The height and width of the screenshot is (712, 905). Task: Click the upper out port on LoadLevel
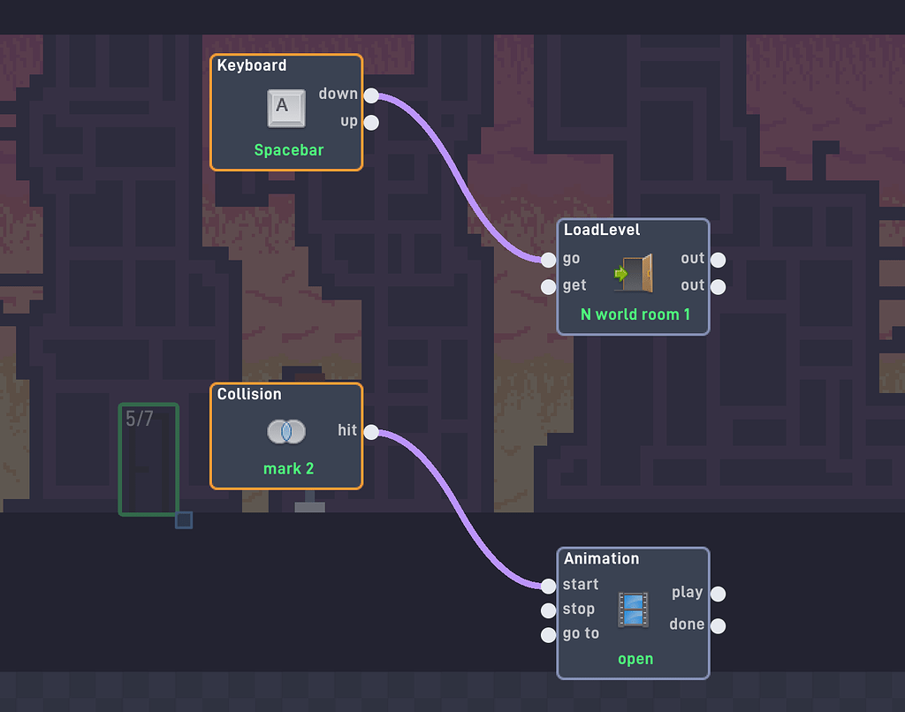tap(718, 260)
